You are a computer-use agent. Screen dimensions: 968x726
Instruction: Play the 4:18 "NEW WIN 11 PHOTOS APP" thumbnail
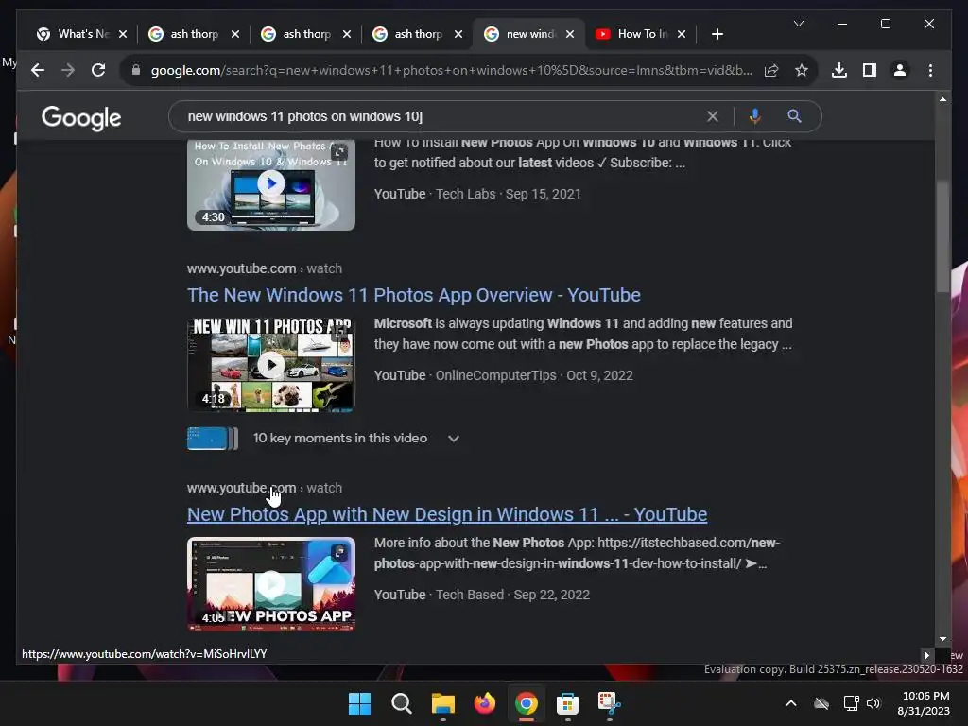click(x=271, y=365)
